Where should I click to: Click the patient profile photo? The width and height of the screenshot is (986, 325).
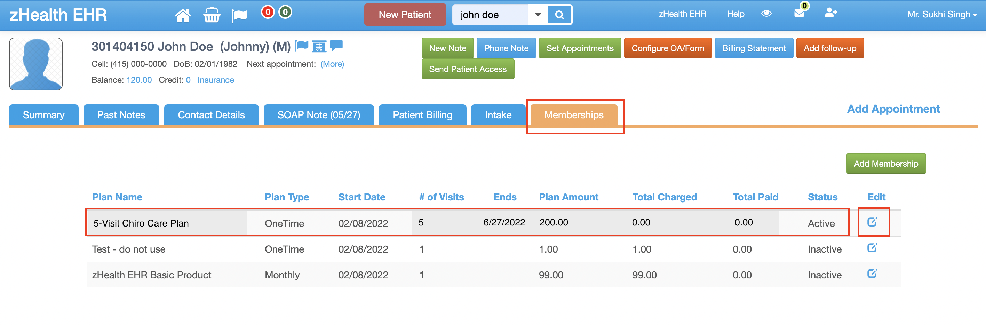35,64
